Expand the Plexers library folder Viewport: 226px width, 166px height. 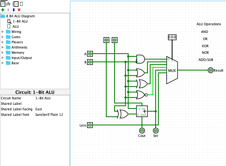(x=2, y=42)
